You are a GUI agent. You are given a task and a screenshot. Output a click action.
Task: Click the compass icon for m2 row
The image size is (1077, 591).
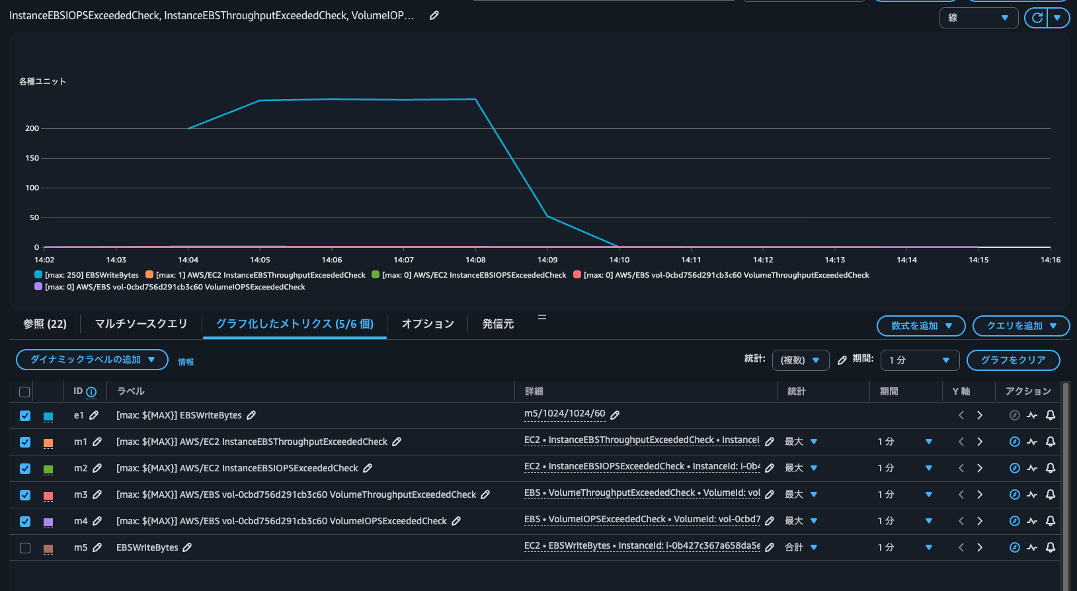click(x=1014, y=468)
